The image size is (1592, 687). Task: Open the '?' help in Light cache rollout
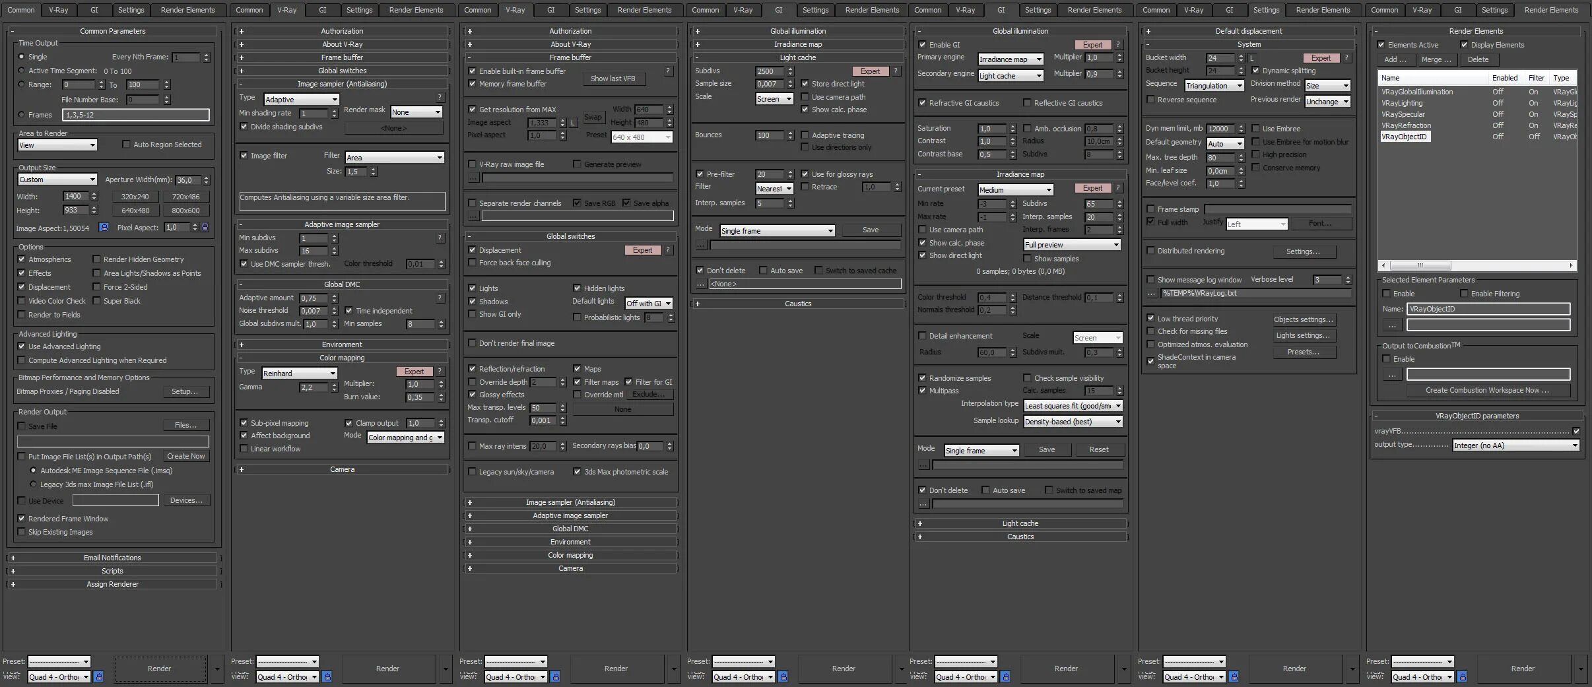point(896,71)
